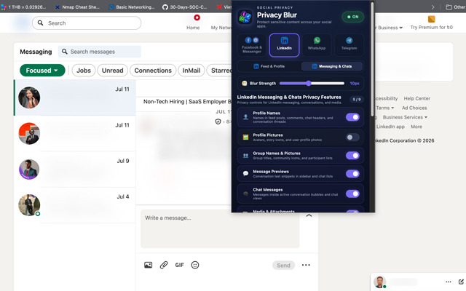Screen dimensions: 466x291
Task: Click the Message Previews speech bubble icon
Action: coord(245,174)
